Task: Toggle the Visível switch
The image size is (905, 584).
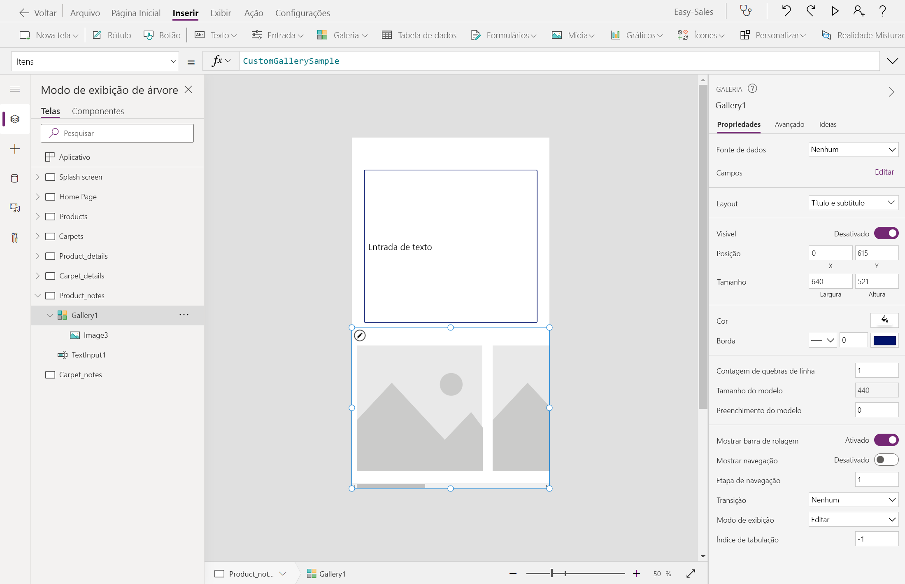Action: point(886,234)
